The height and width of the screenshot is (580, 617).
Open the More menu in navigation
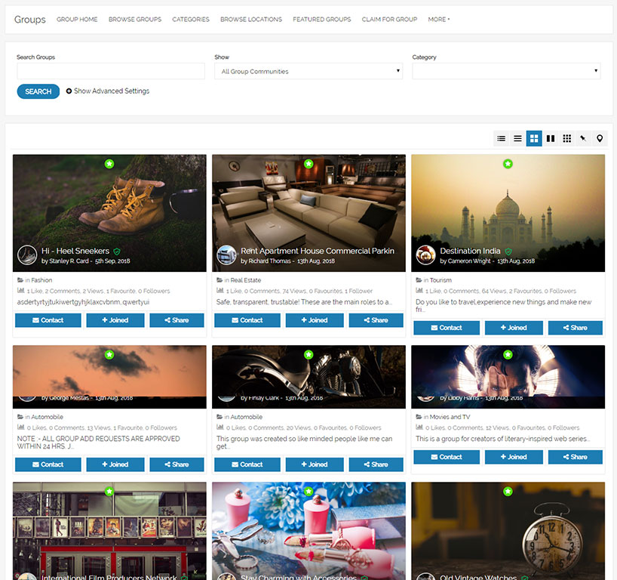(438, 20)
